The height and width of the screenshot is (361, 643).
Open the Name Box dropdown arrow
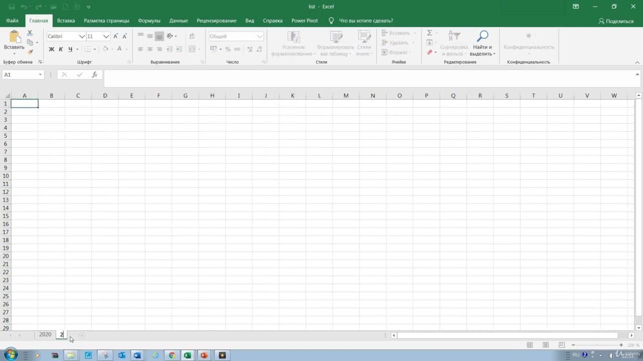point(40,75)
